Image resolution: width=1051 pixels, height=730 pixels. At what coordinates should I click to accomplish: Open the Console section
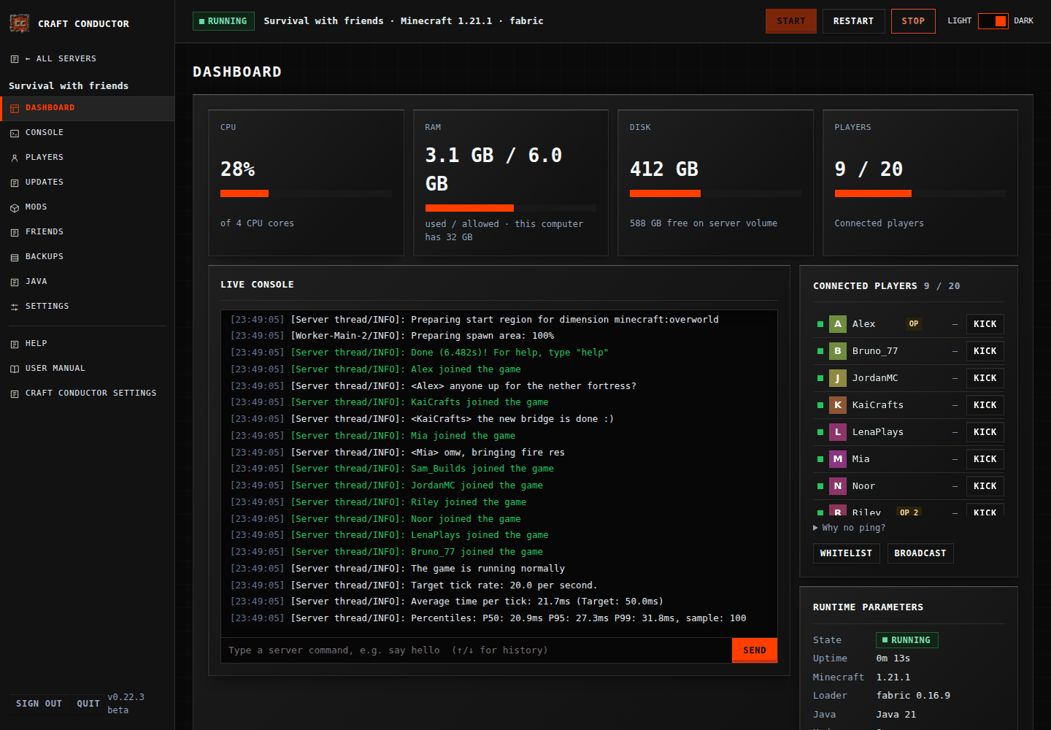point(88,133)
